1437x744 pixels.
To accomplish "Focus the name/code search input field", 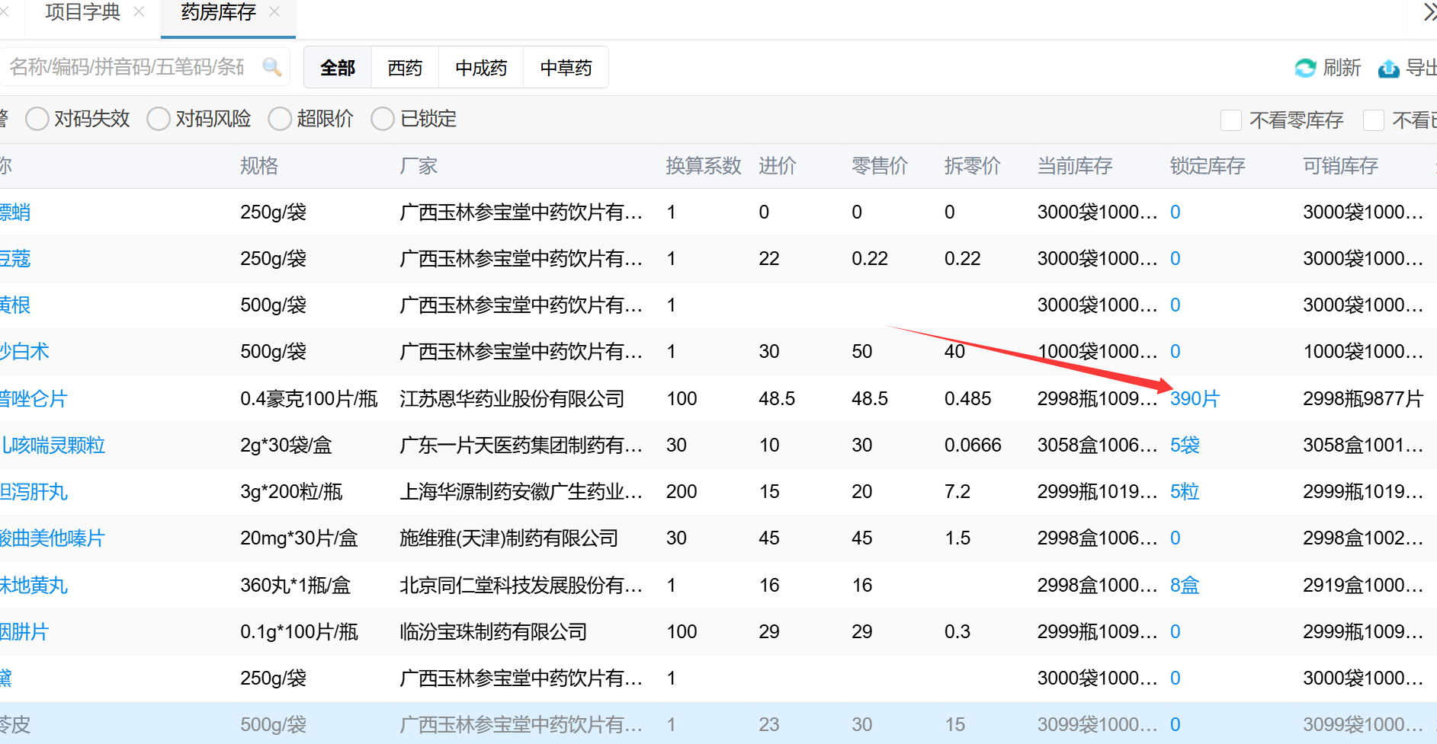I will pyautogui.click(x=130, y=67).
